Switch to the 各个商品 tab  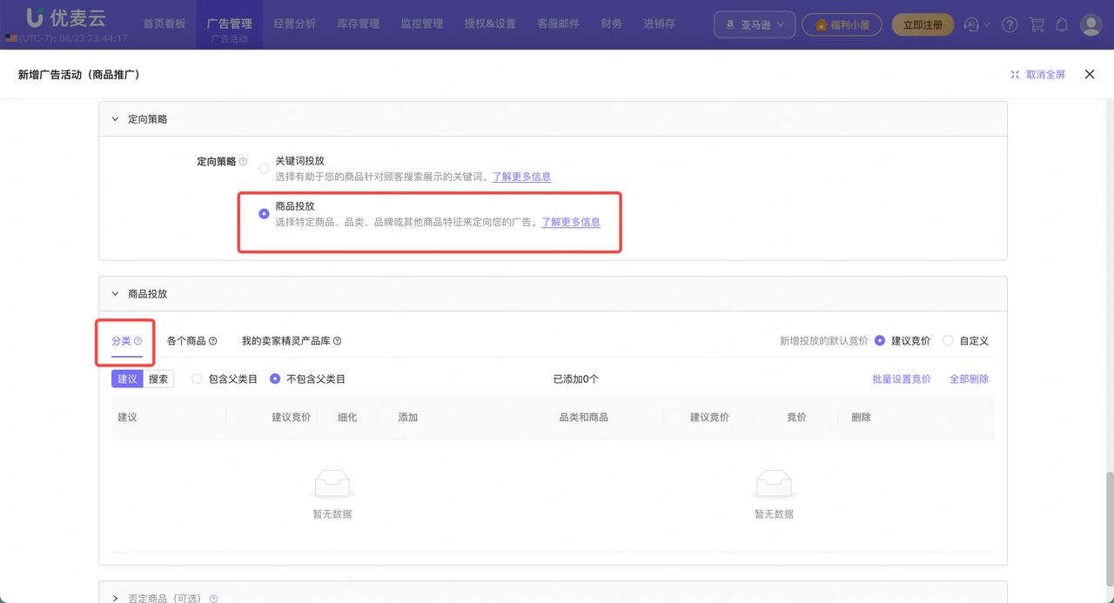186,341
